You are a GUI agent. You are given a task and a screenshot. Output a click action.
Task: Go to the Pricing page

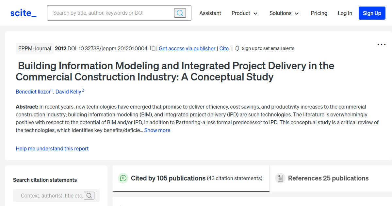coord(319,13)
